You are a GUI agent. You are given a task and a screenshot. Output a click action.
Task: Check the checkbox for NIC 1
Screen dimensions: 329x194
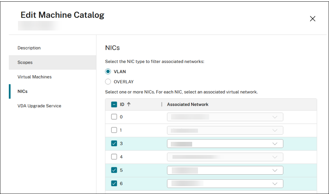114,130
